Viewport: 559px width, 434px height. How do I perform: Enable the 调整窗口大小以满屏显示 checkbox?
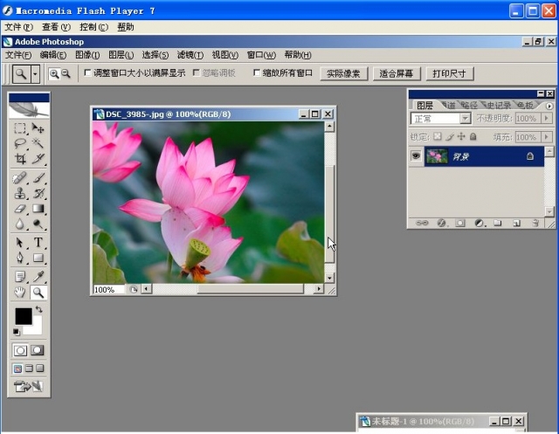[87, 73]
